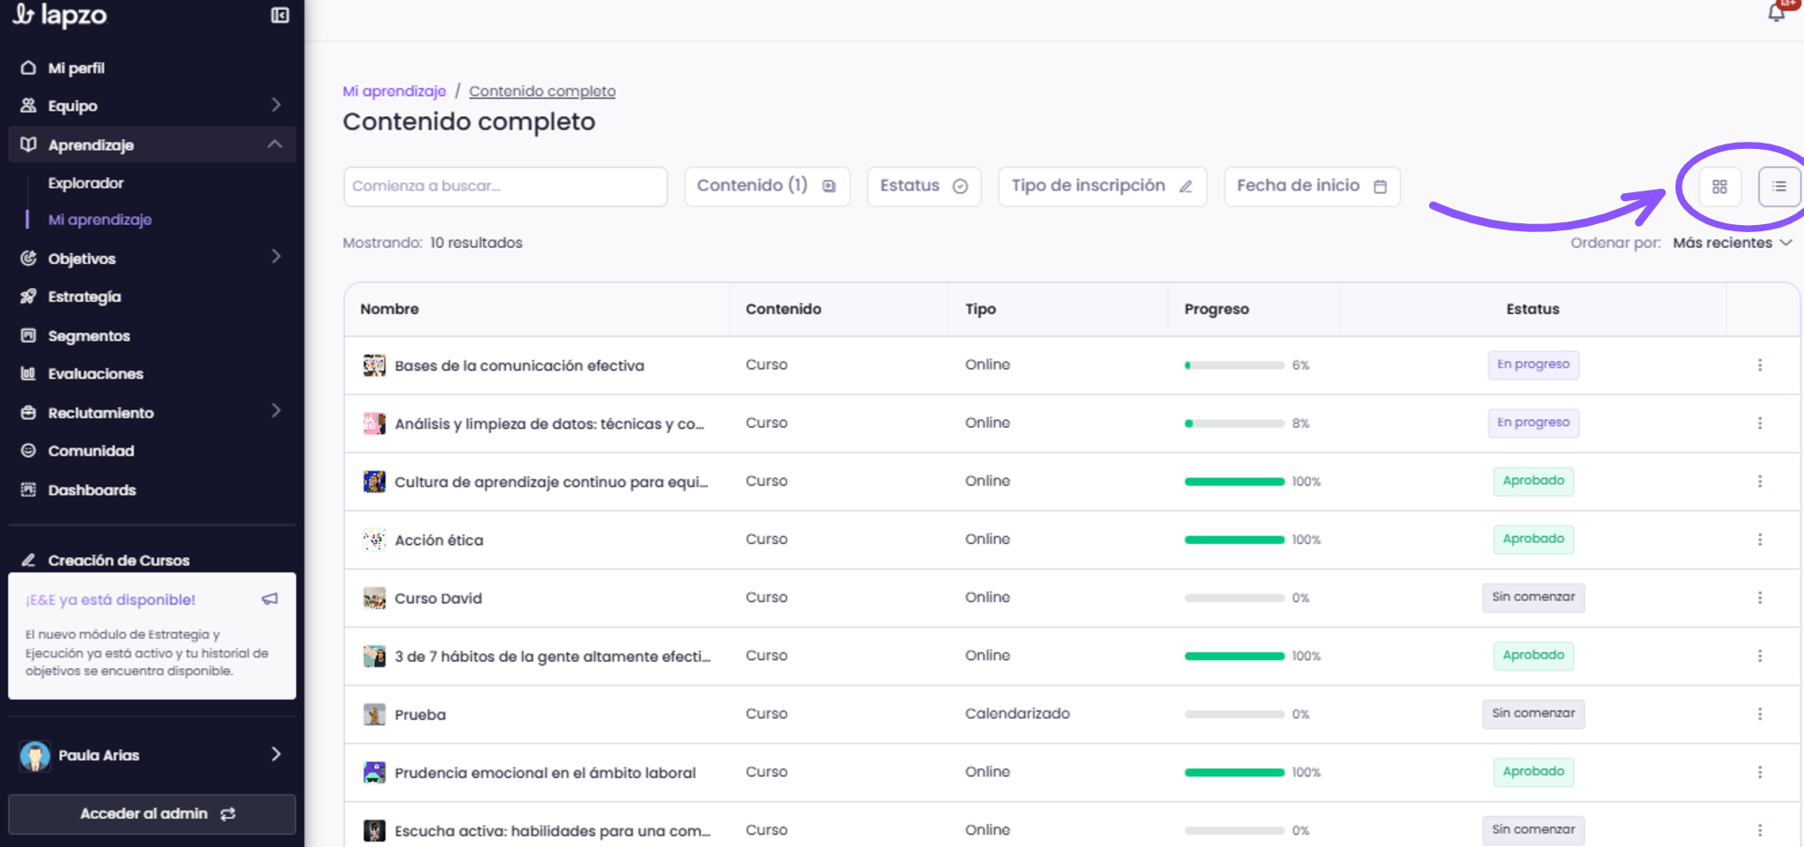Open the Contenido (1) filter
Viewport: 1804px width, 847px height.
click(x=767, y=186)
